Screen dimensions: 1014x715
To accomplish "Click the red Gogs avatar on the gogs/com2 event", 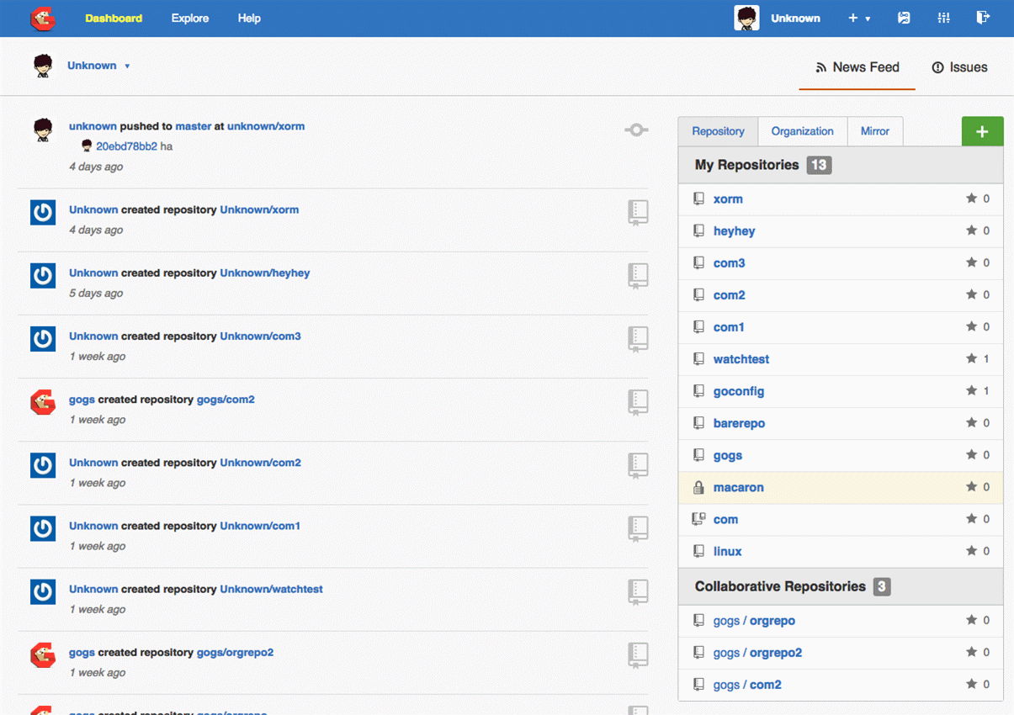I will 42,402.
